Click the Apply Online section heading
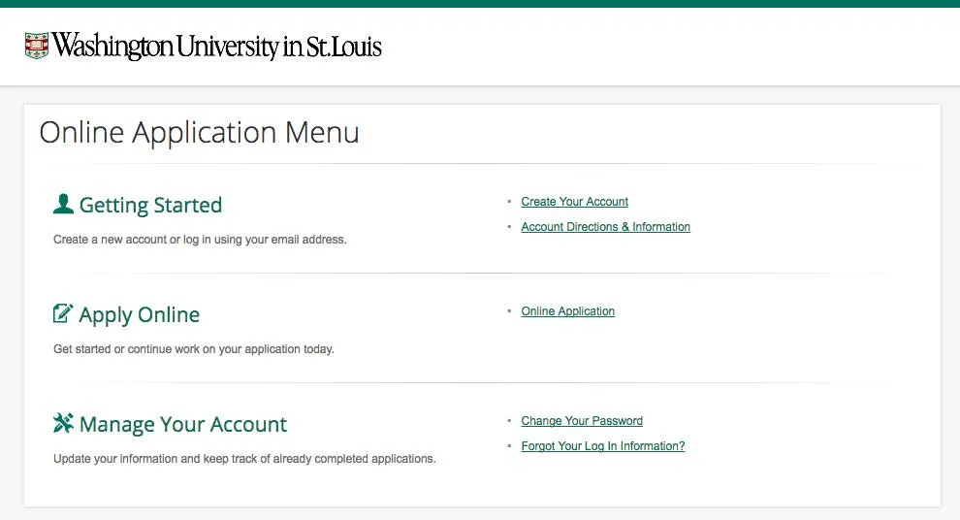Viewport: 960px width, 520px height. point(140,315)
